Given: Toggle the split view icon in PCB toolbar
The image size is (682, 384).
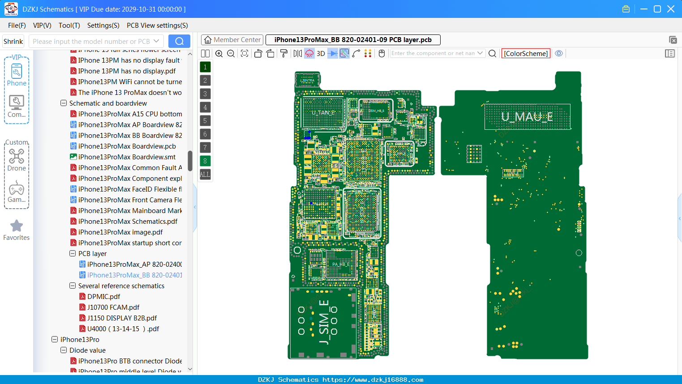Looking at the screenshot, I should tap(205, 54).
